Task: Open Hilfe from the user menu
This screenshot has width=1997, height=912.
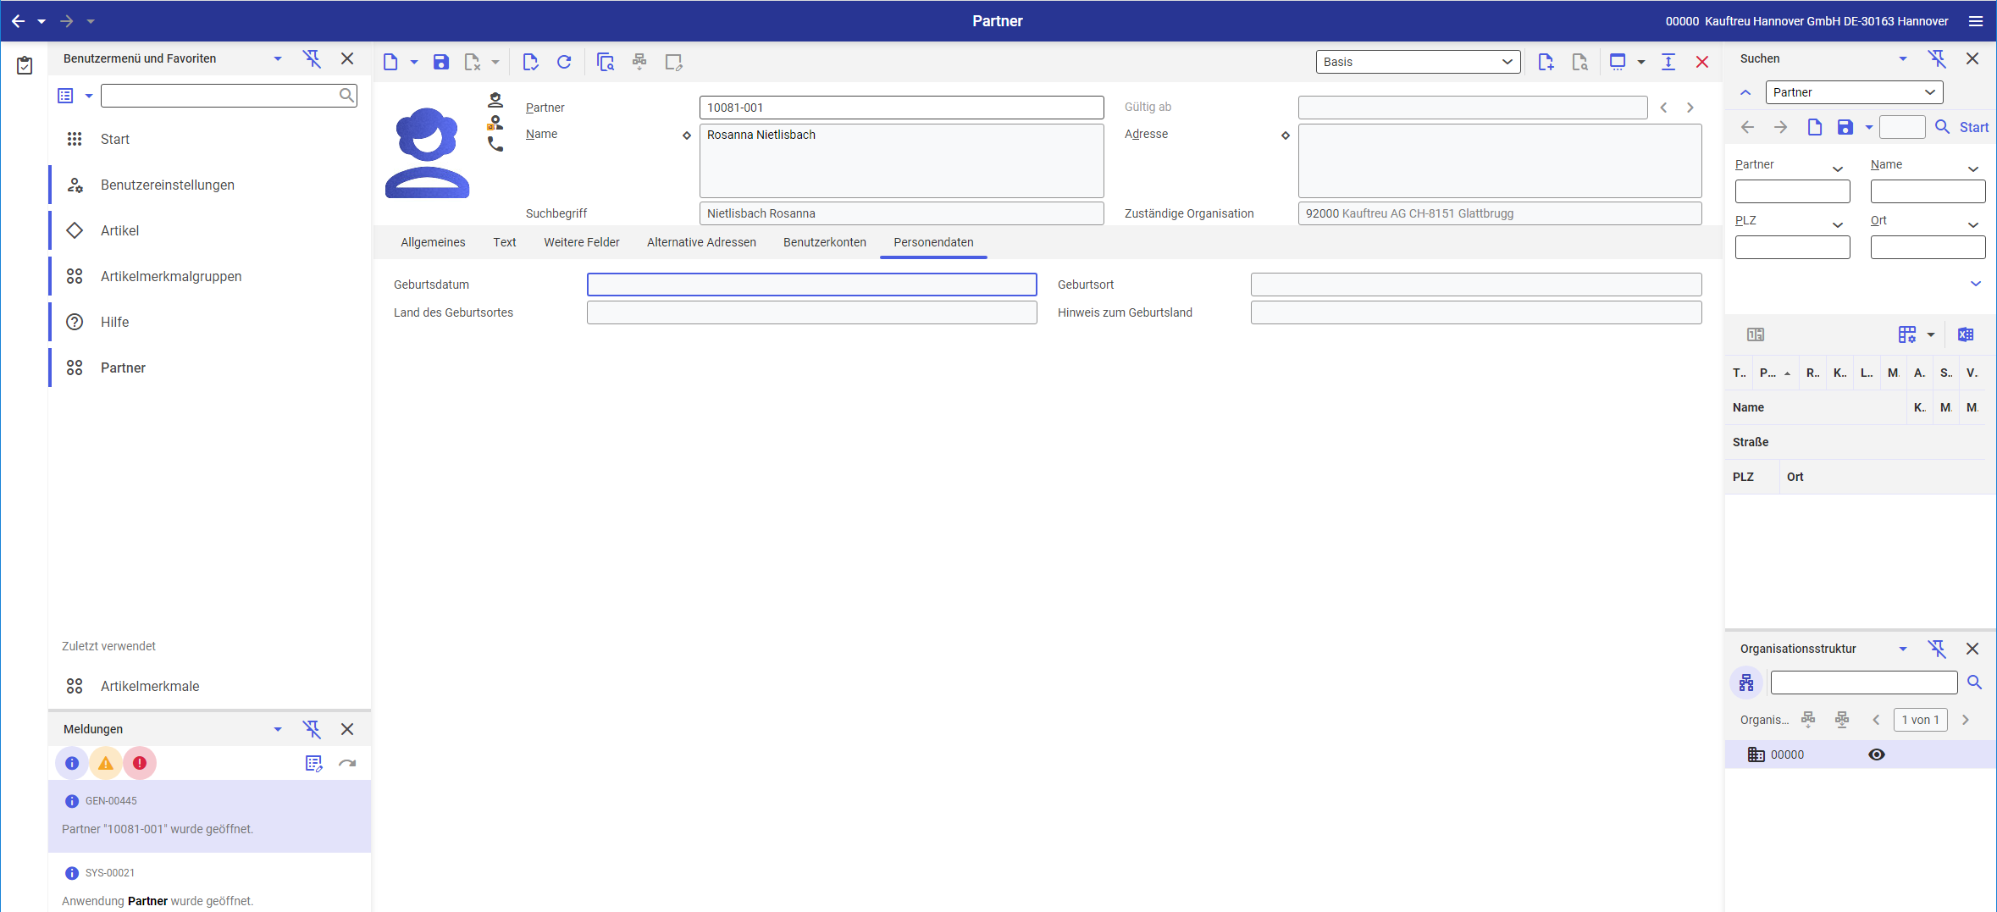Action: click(x=114, y=322)
